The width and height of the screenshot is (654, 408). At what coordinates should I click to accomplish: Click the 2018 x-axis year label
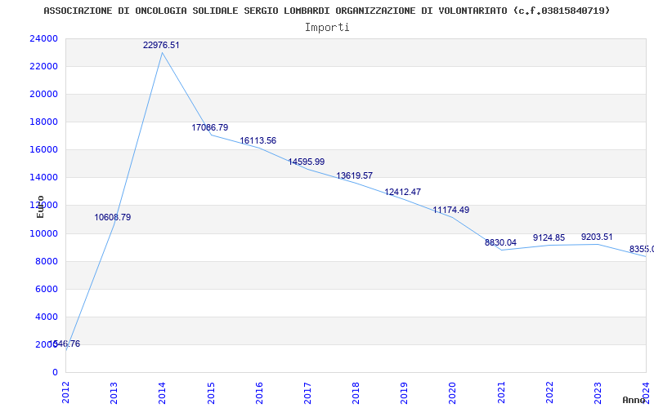click(x=356, y=392)
